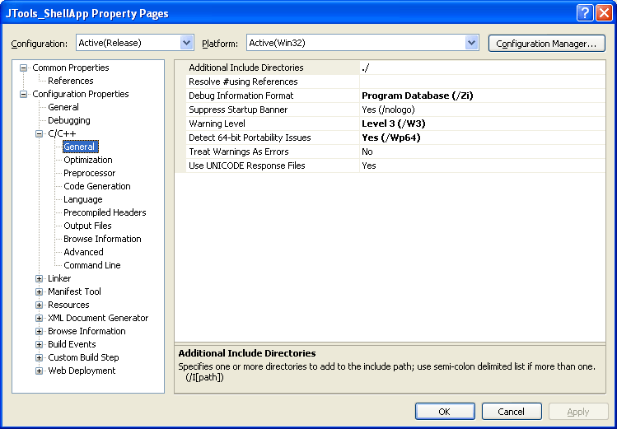This screenshot has width=617, height=429.
Task: Expand the XML Document Generator node
Action: point(39,318)
